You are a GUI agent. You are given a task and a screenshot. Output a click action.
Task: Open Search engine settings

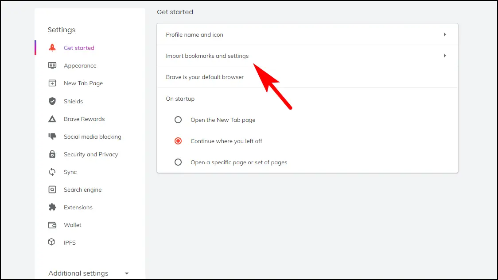(x=82, y=190)
